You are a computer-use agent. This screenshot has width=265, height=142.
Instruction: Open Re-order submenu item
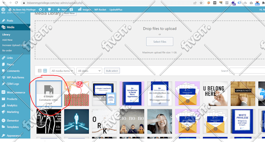pos(7,51)
